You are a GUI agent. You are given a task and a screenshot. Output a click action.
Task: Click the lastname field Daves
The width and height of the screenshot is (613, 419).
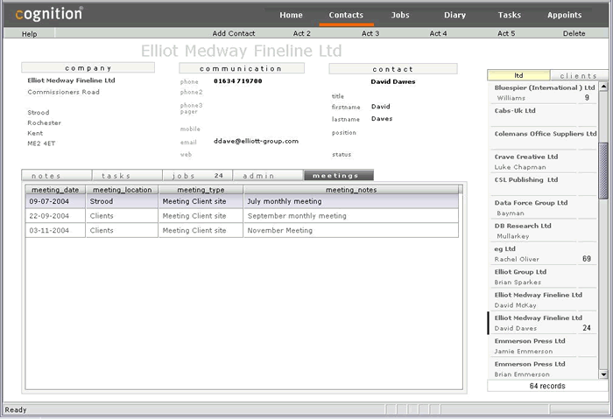coord(382,119)
